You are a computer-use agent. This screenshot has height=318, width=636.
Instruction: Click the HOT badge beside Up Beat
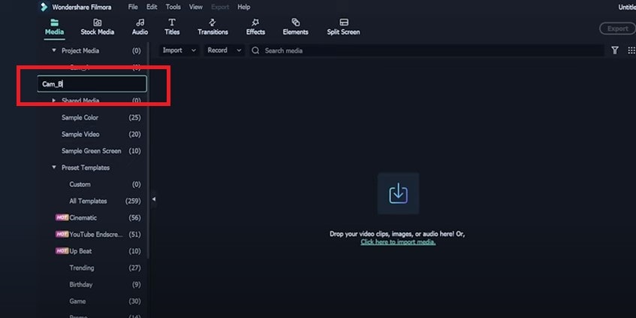click(x=62, y=251)
